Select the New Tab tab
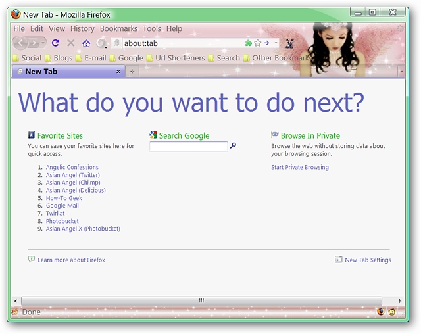421x334 pixels. [68, 72]
